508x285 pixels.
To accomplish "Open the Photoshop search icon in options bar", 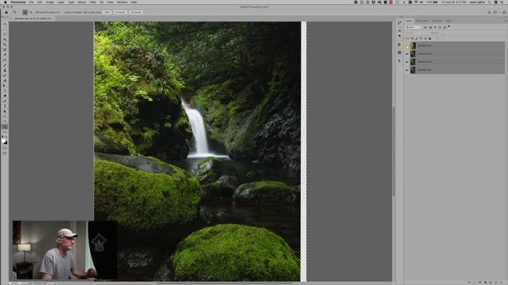I will (489, 13).
